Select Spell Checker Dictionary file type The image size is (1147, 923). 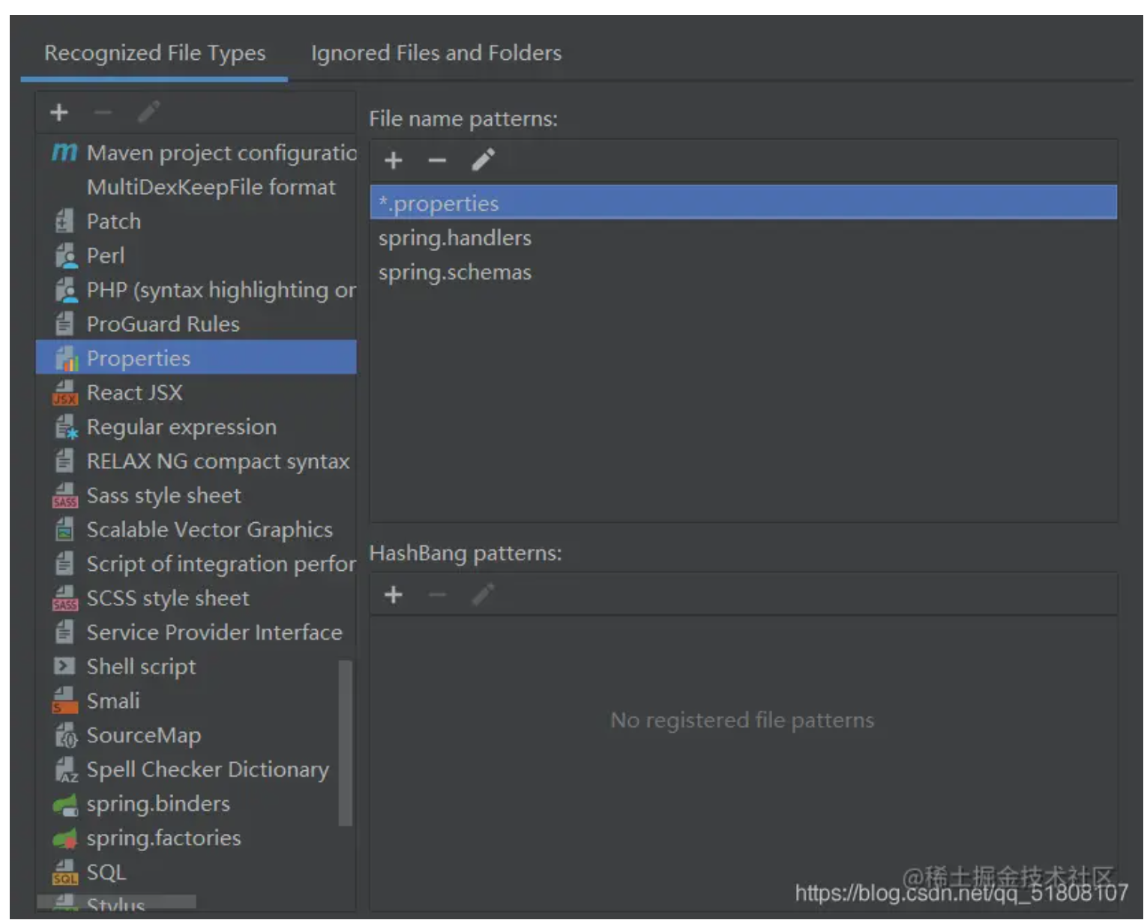208,769
